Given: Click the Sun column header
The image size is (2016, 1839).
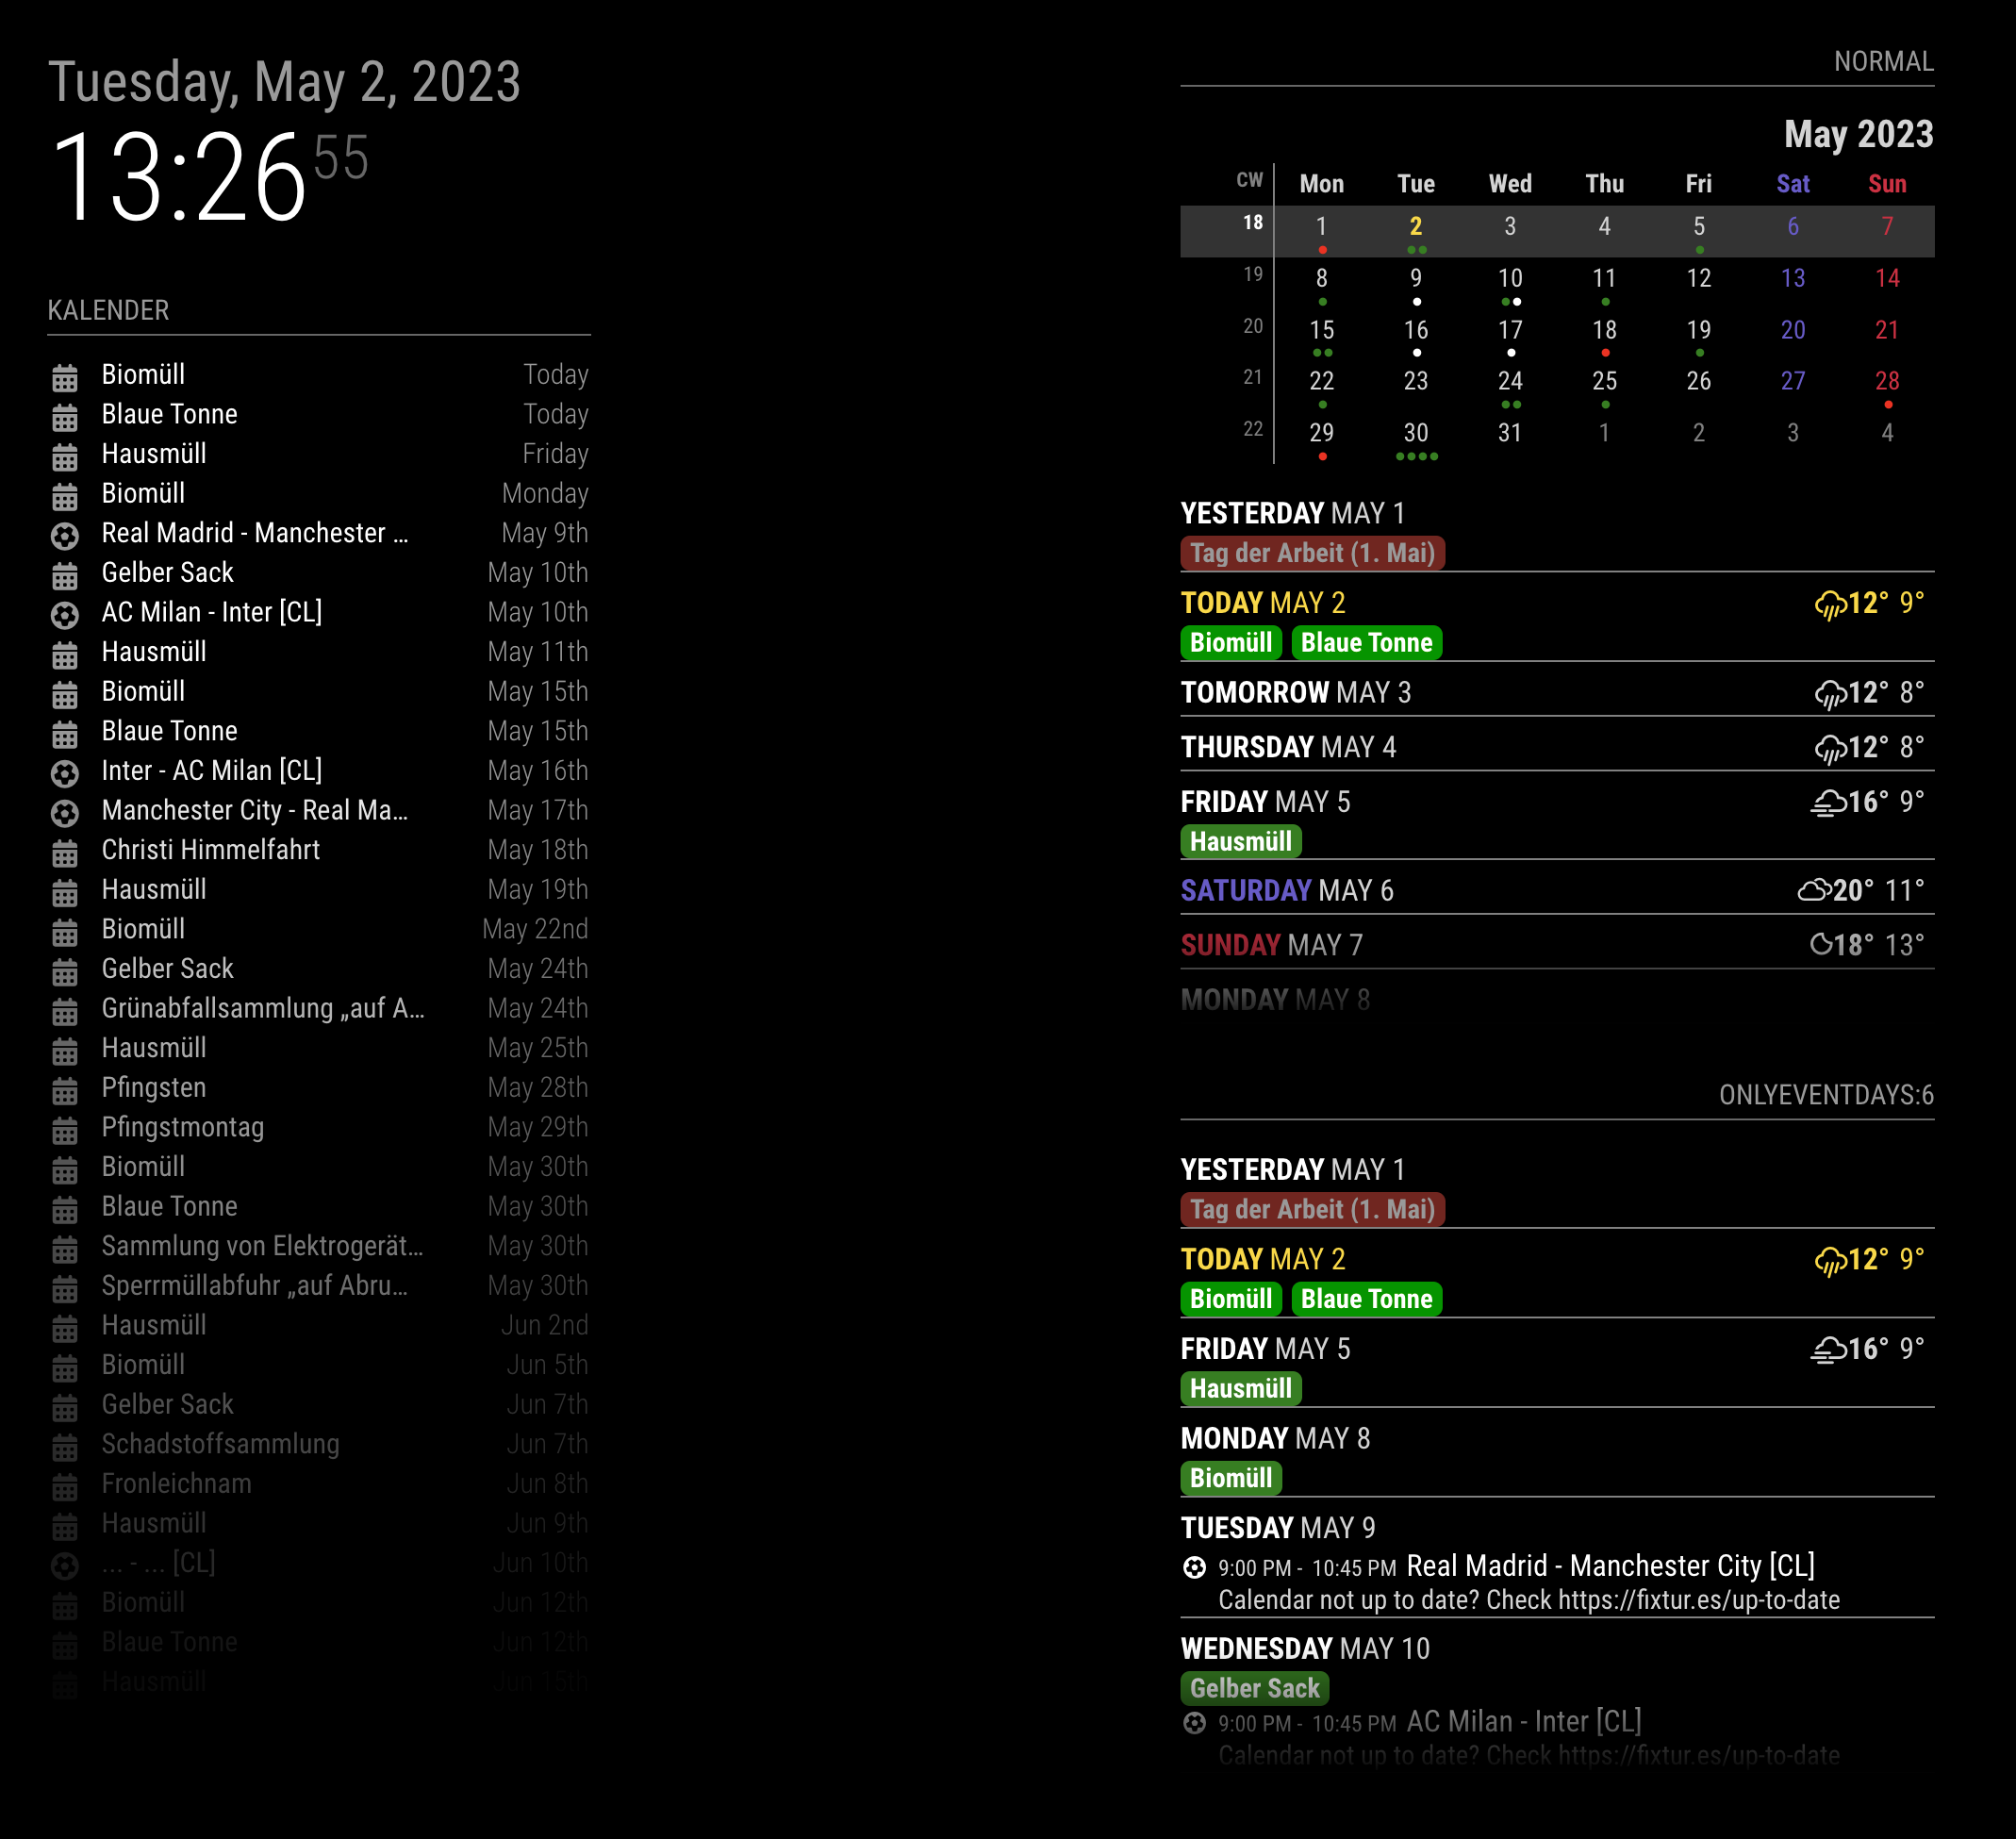Looking at the screenshot, I should 1886,184.
